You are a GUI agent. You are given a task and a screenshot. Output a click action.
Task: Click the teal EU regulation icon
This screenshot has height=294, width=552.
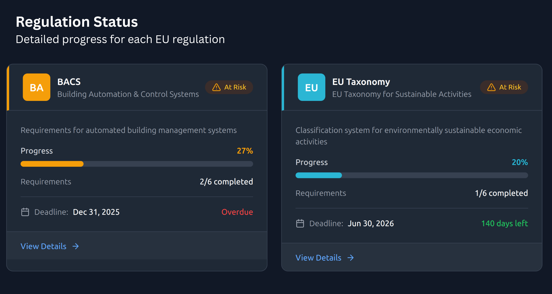(x=311, y=87)
